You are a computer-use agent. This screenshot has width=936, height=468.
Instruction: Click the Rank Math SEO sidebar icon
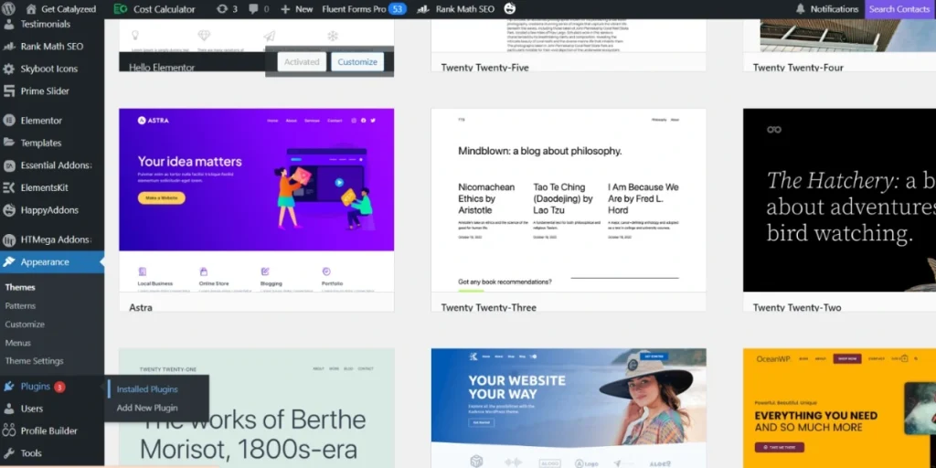(x=8, y=47)
